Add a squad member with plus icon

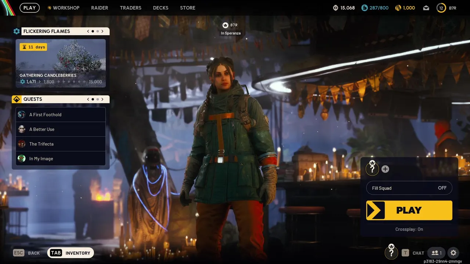click(385, 169)
